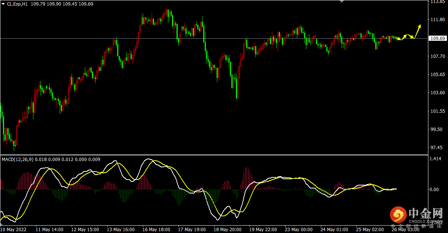448x233 pixels.
Task: Click the 12 May 15:00 time label
Action: point(85,230)
